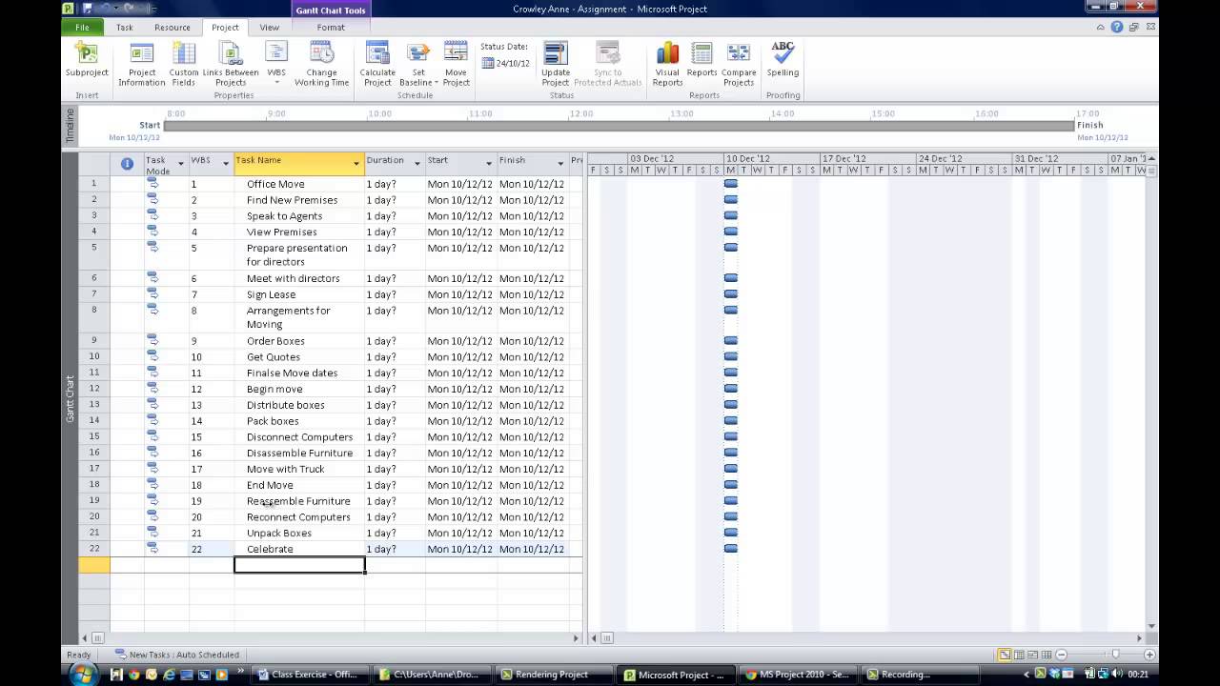Image resolution: width=1220 pixels, height=686 pixels.
Task: Click row header number 12
Action: coord(94,389)
